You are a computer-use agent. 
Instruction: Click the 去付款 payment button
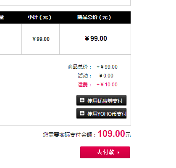105,152
